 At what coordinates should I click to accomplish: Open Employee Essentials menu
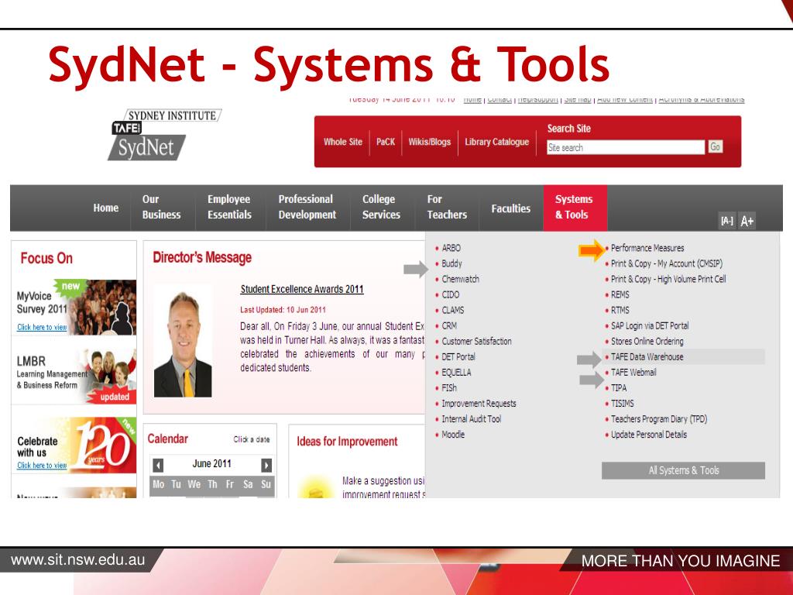point(229,207)
